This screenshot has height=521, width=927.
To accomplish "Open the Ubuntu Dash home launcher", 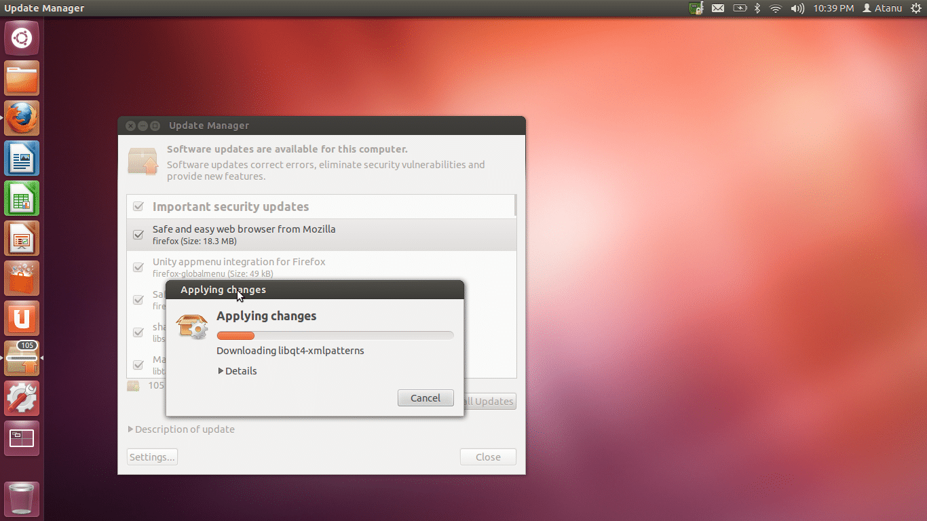I will (x=22, y=38).
